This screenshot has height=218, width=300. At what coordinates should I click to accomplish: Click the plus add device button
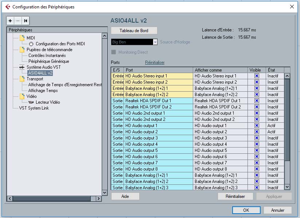10,21
